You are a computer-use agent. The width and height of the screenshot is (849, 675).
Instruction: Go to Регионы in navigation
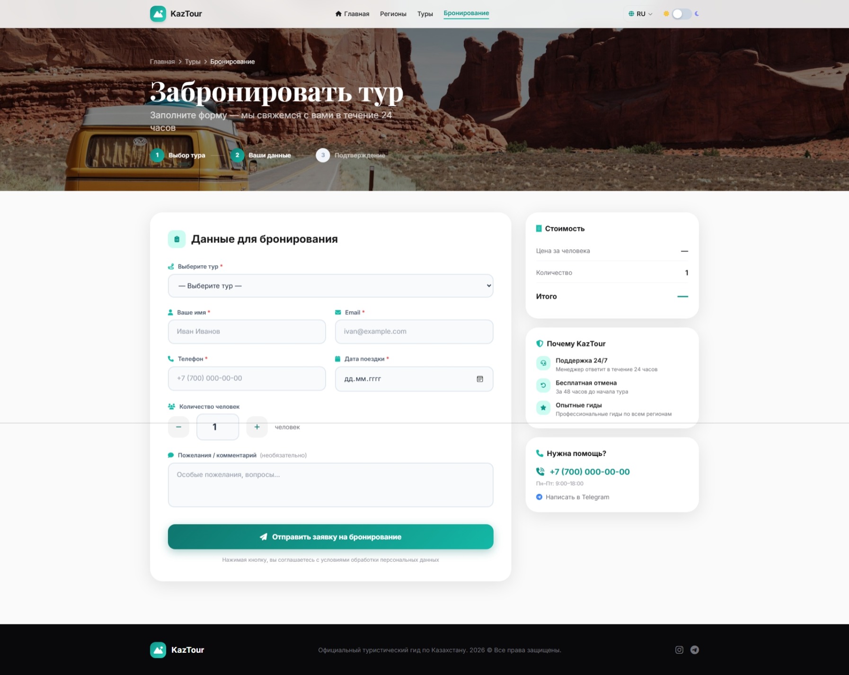(x=393, y=14)
